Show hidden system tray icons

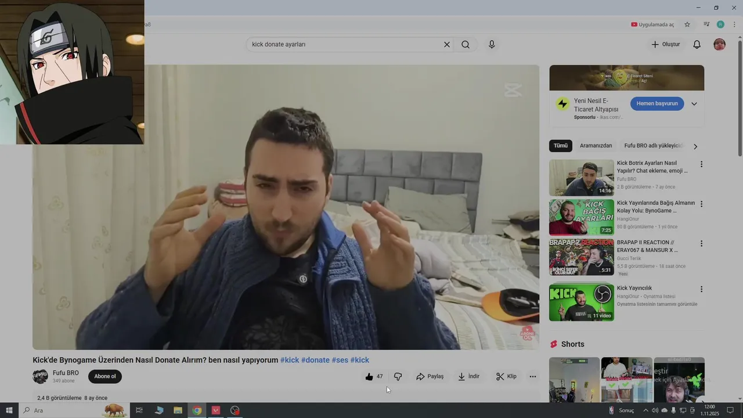(x=645, y=410)
